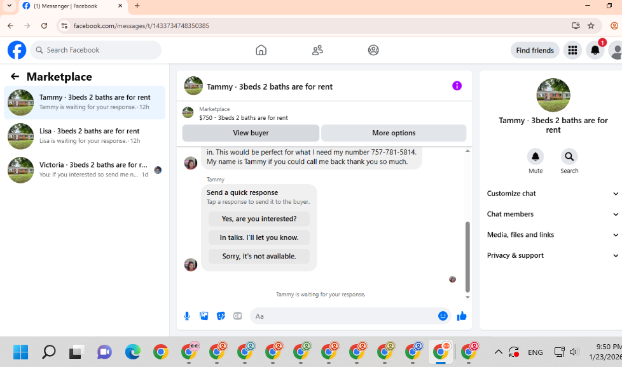
Task: Open the emoji picker smiley icon
Action: point(443,316)
